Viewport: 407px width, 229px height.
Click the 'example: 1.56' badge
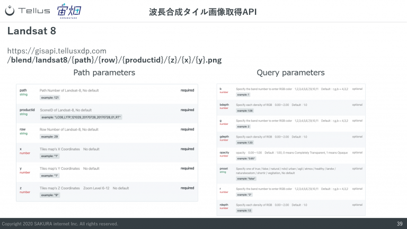pyautogui.click(x=245, y=111)
